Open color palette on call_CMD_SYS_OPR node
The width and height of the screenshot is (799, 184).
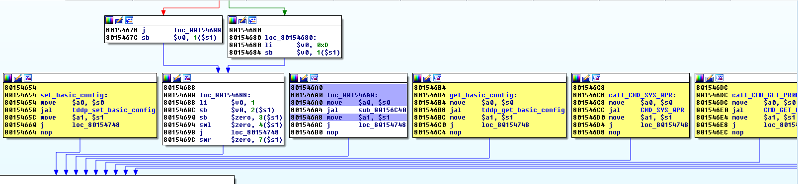(576, 78)
